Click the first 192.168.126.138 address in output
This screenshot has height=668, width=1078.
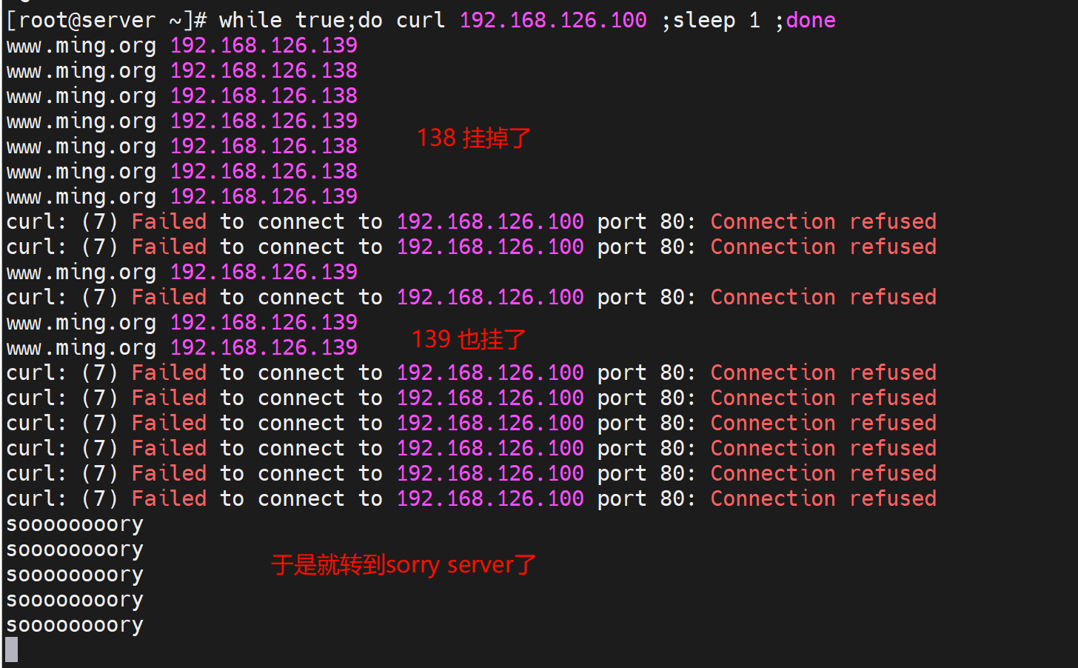point(264,70)
